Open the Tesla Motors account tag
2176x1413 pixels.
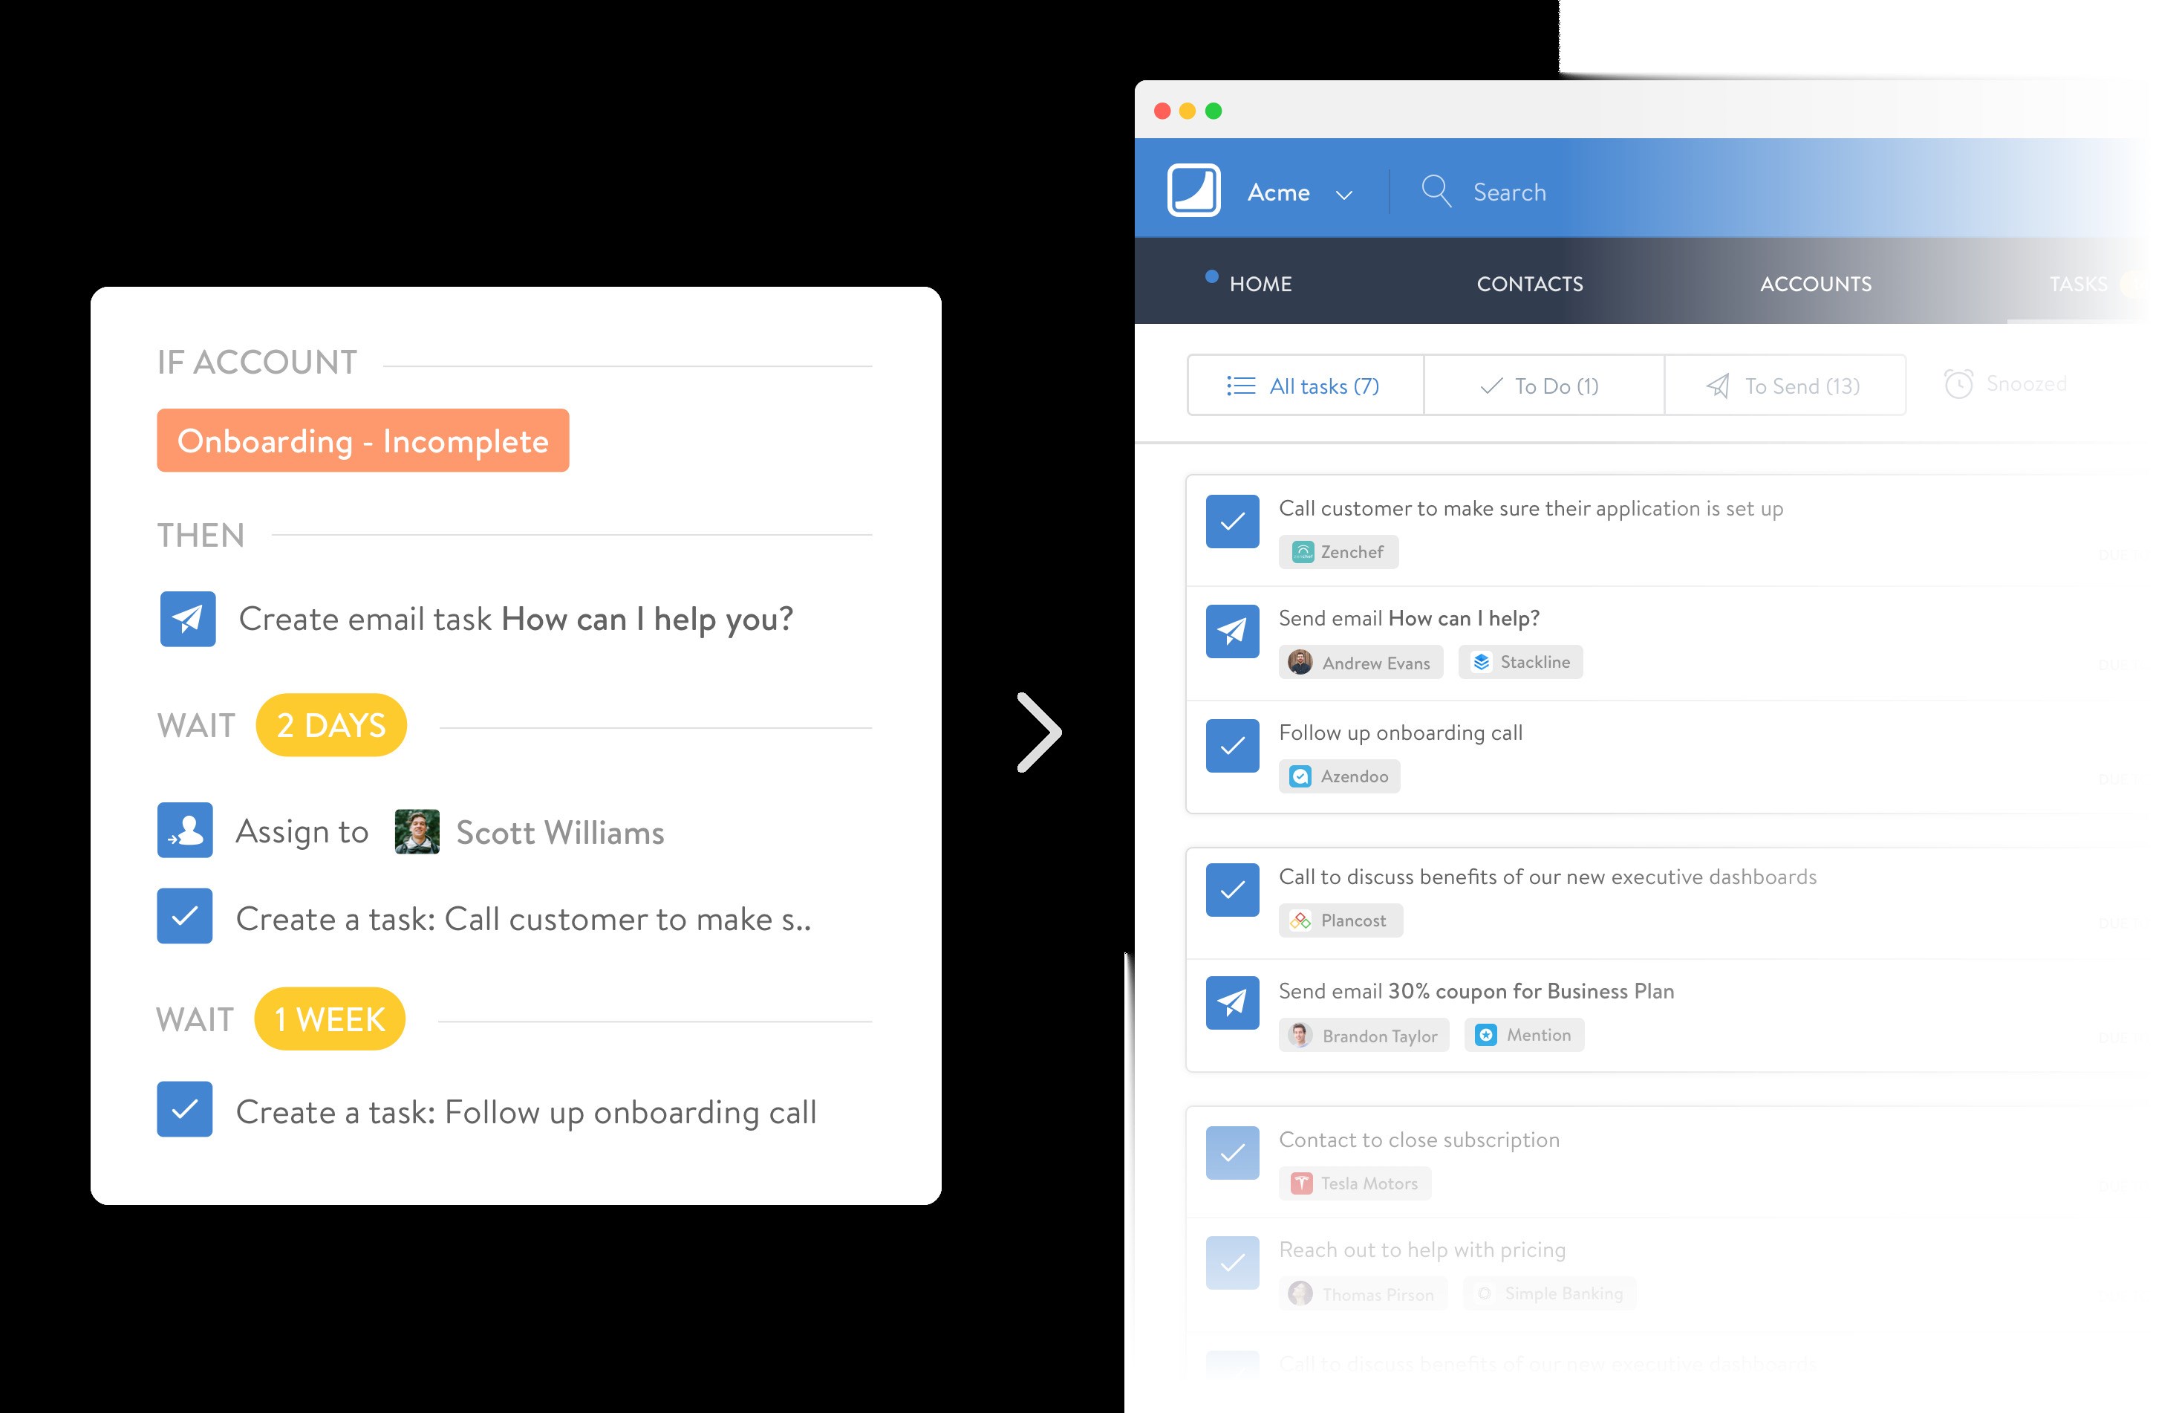click(1354, 1183)
